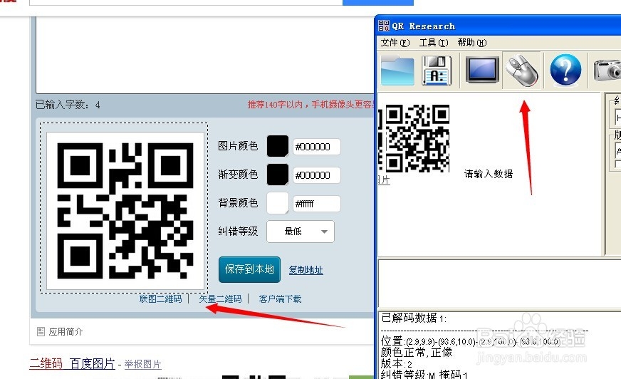Image resolution: width=621 pixels, height=379 pixels.
Task: Open the 客户端下载 link
Action: click(x=280, y=298)
